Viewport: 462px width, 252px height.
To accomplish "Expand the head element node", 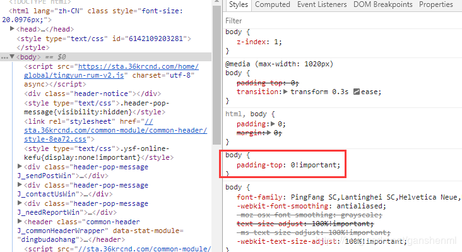I will 12,29.
